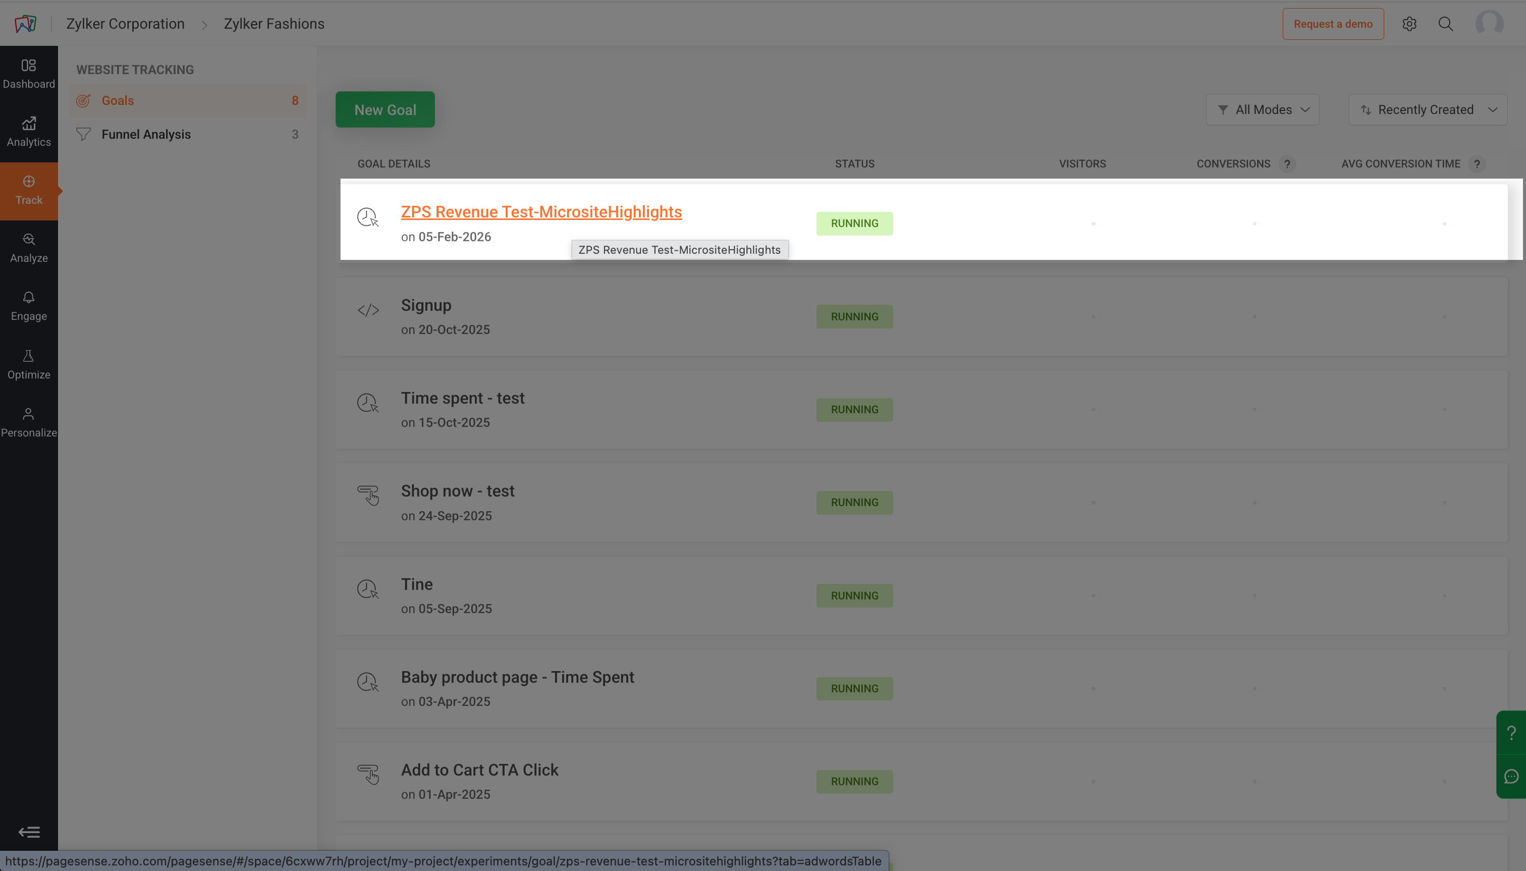Open the chat support icon
1526x871 pixels.
click(x=1511, y=776)
